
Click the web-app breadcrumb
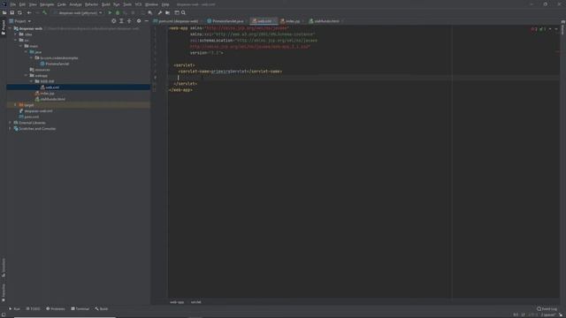pyautogui.click(x=177, y=302)
